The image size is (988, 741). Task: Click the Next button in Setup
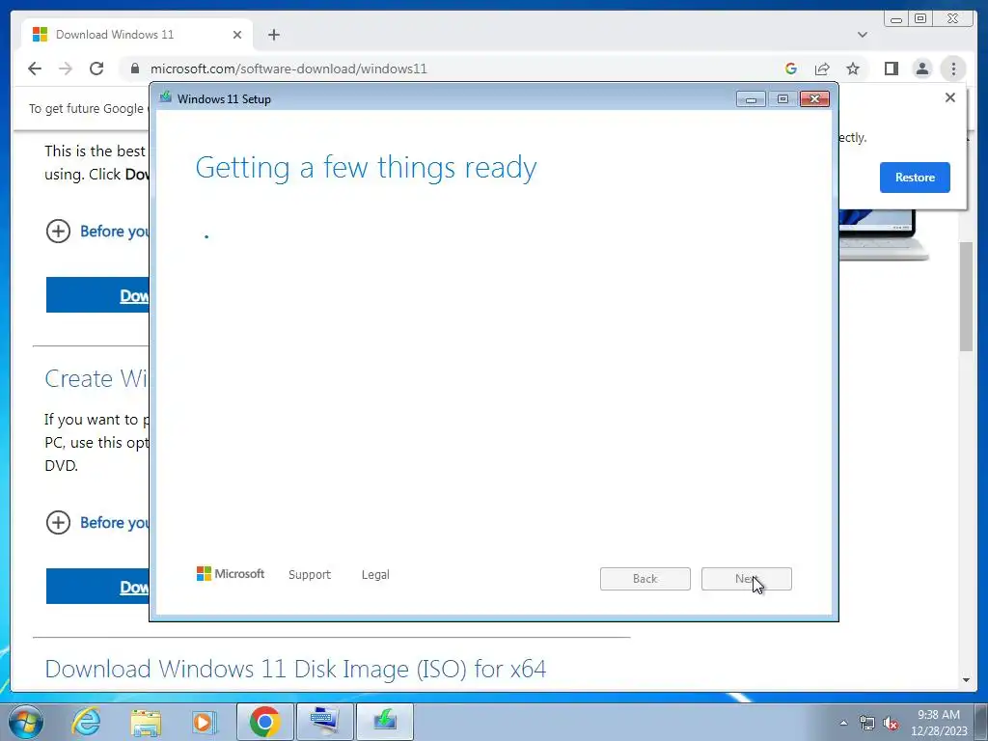pyautogui.click(x=746, y=579)
